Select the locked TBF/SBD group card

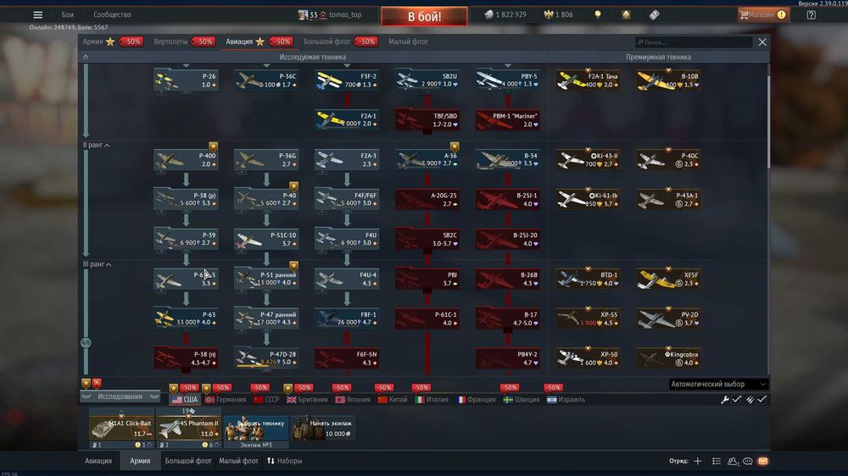tap(427, 120)
